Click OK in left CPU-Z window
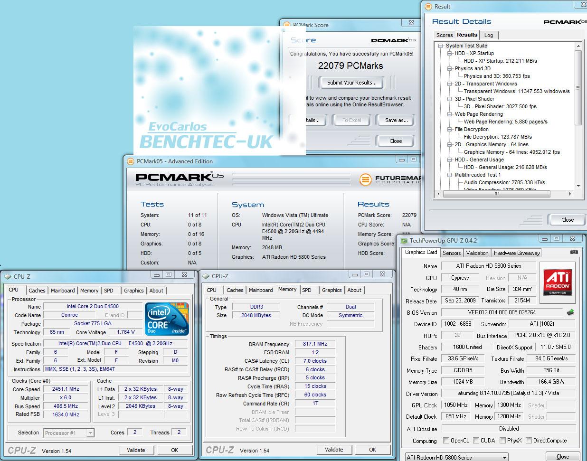The height and width of the screenshot is (461, 587). point(174,450)
